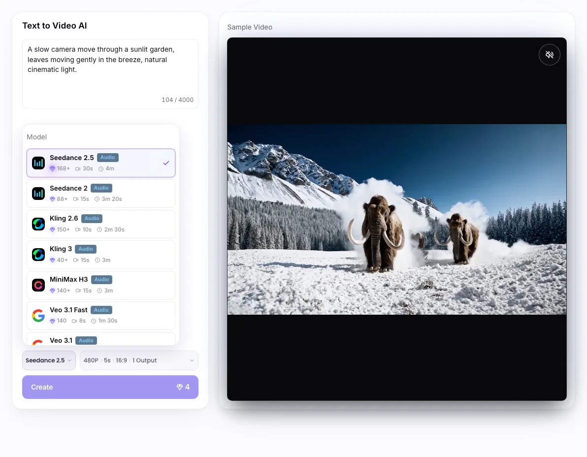Click the Veo 3.1 Fast Google logo
The image size is (587, 457).
click(38, 316)
